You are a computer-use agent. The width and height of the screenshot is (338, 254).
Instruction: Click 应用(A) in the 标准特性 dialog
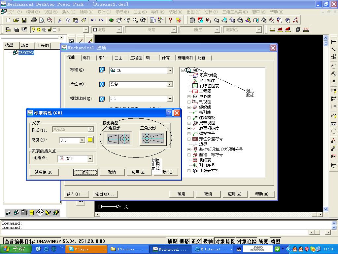[x=139, y=172]
